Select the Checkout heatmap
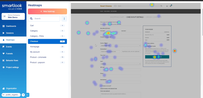 pyautogui.click(x=47, y=42)
